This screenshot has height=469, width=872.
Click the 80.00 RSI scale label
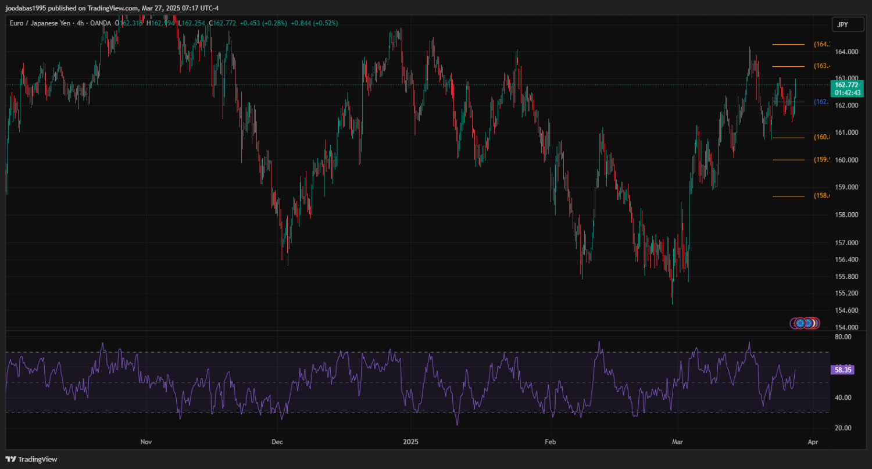[842, 336]
